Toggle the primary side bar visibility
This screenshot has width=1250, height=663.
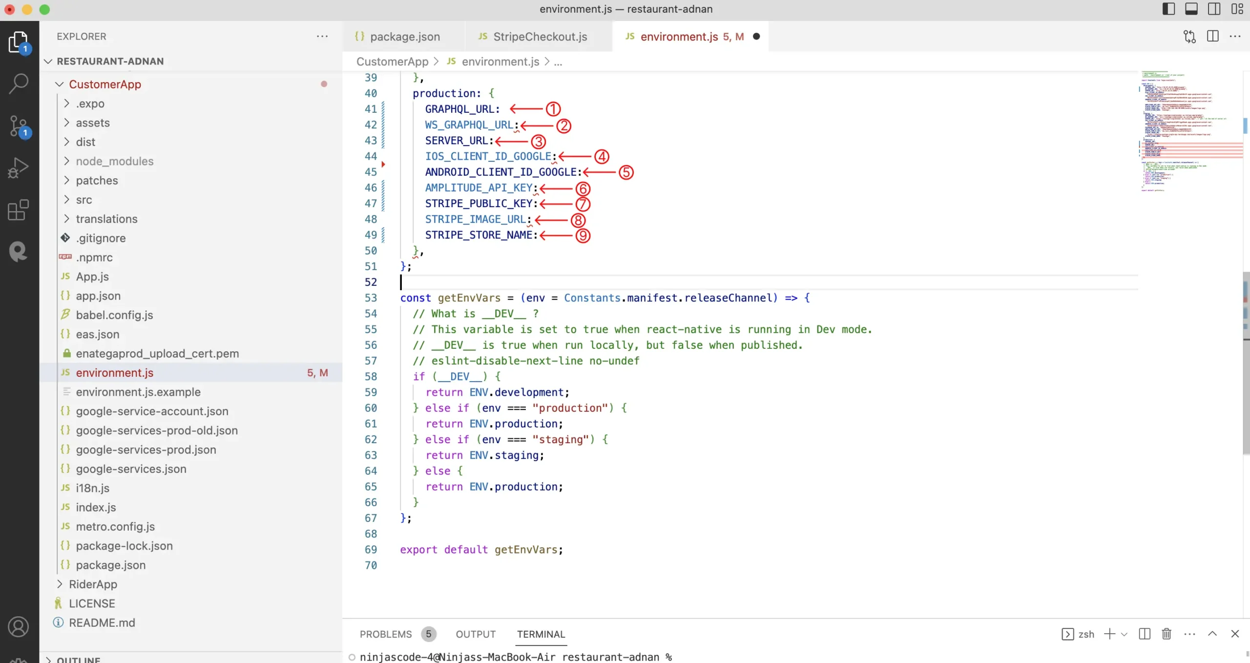[x=1168, y=9]
